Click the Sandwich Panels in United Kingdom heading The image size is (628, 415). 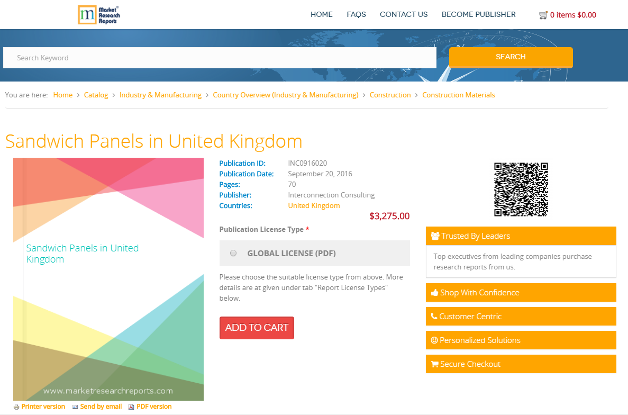click(x=153, y=141)
